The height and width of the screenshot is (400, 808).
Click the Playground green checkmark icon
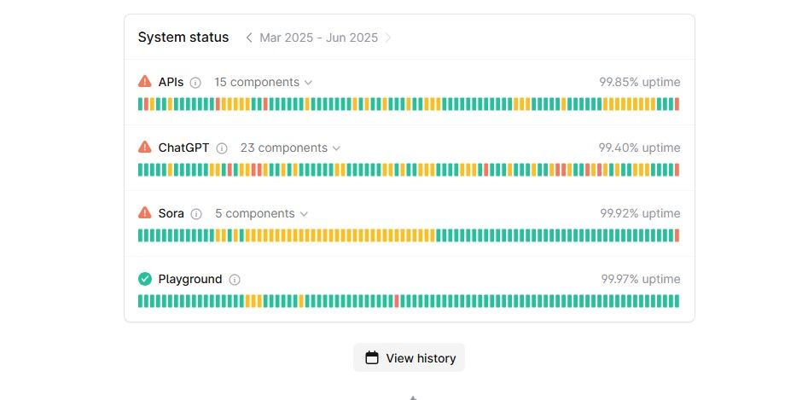click(145, 279)
